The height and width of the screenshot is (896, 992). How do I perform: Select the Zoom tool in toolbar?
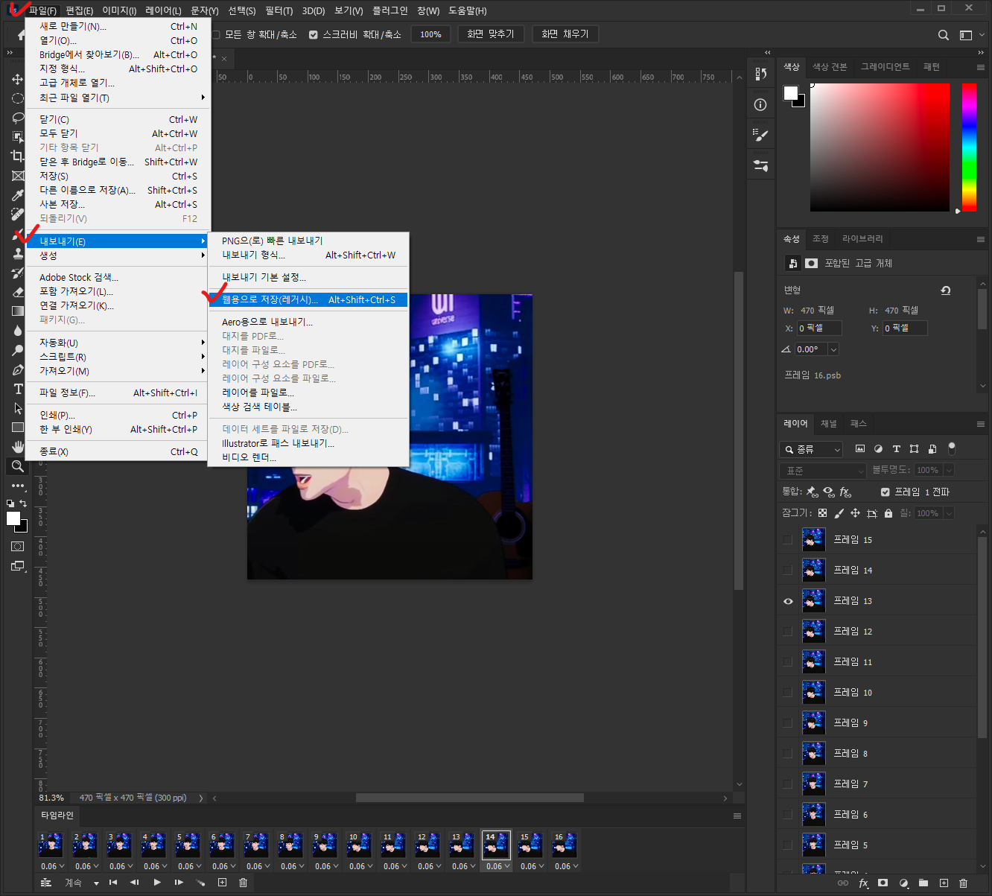pos(17,466)
